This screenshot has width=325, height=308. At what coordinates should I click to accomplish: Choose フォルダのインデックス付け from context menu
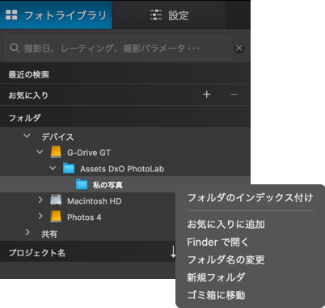[x=250, y=198]
